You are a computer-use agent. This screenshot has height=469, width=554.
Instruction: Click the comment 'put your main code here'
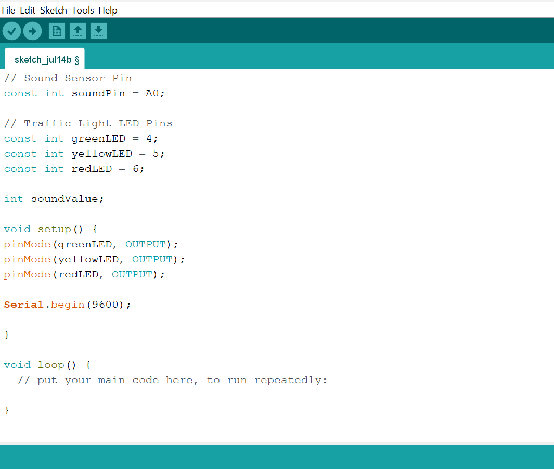(117, 381)
